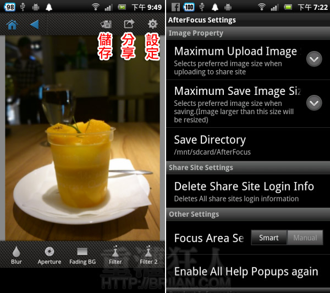The height and width of the screenshot is (293, 330).
Task: Open the Filter 2 tool
Action: pyautogui.click(x=148, y=255)
